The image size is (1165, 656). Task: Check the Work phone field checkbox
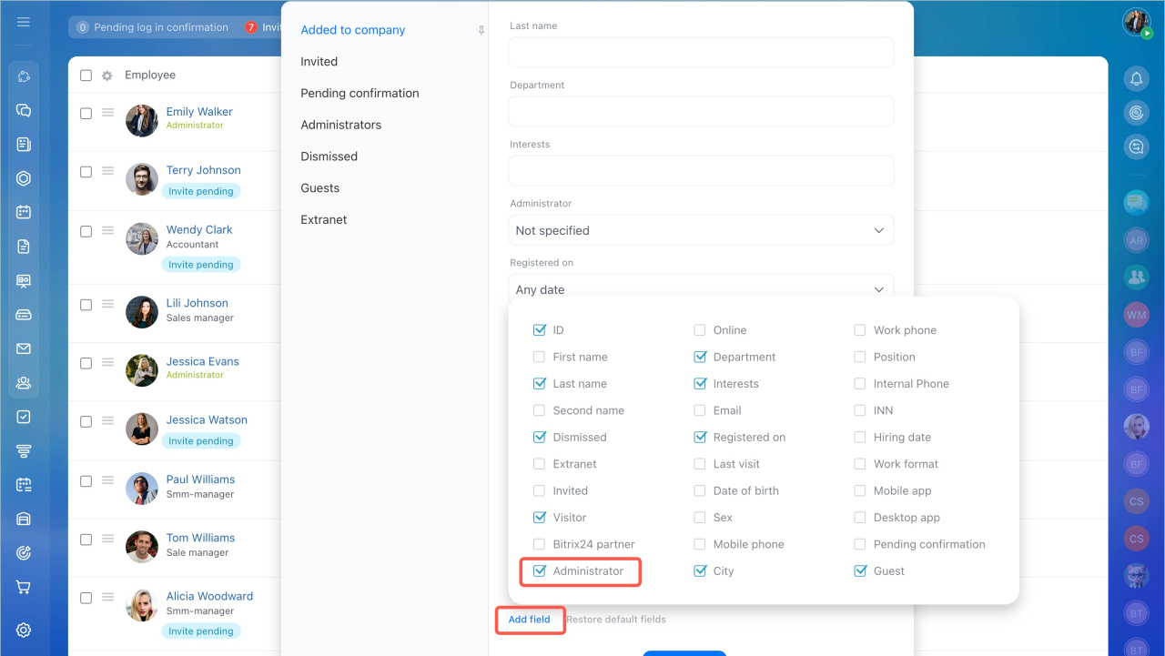[x=860, y=330]
